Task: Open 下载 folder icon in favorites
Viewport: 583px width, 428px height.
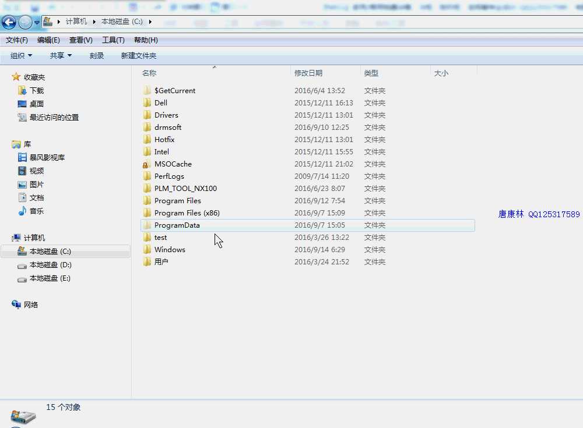Action: click(x=22, y=90)
